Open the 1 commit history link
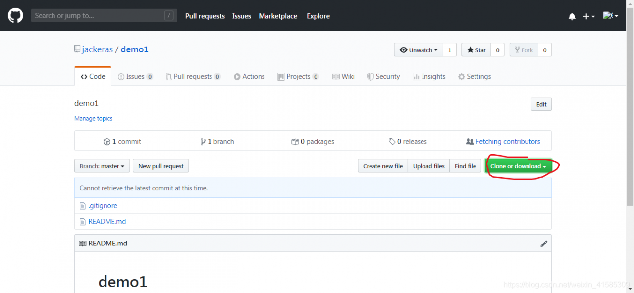 click(x=122, y=142)
